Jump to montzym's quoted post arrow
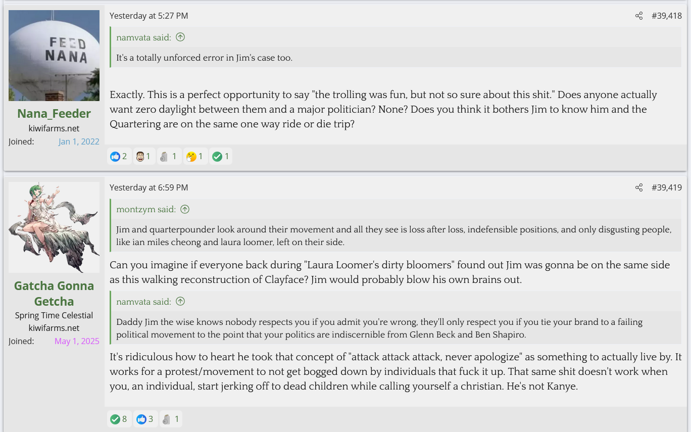Viewport: 691px width, 432px height. pyautogui.click(x=185, y=209)
